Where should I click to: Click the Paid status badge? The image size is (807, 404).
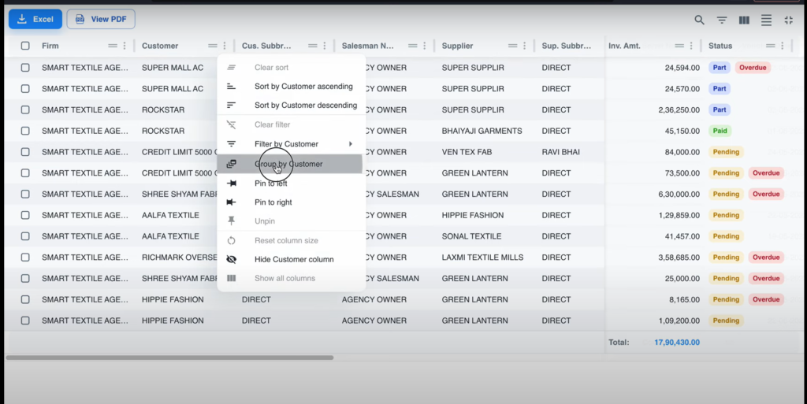click(x=720, y=131)
